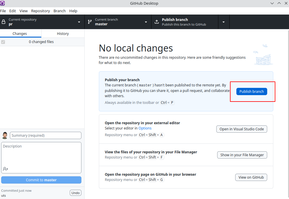Open the Branch menu
289x199 pixels.
pos(59,11)
